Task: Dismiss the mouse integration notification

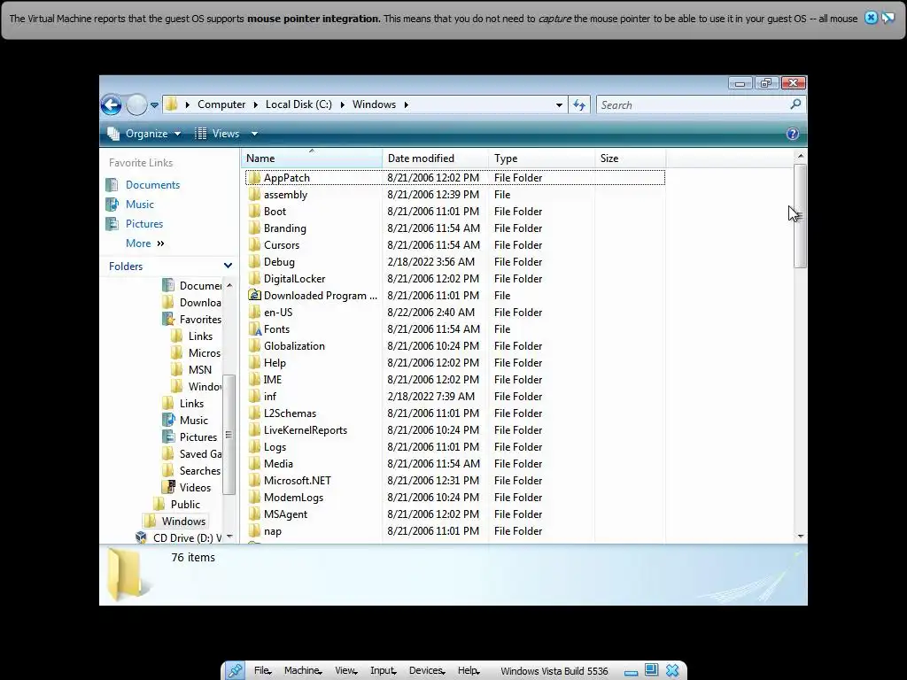Action: point(871,18)
